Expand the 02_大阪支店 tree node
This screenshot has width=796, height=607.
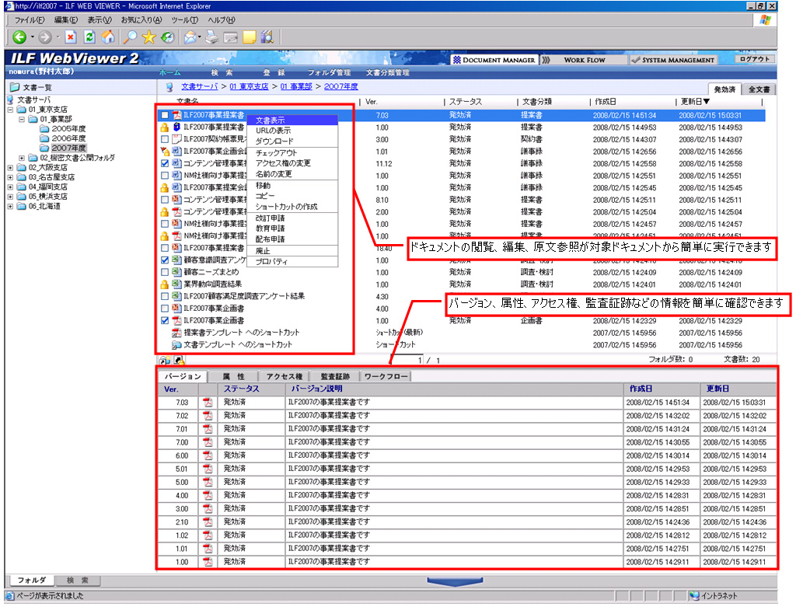tap(9, 167)
